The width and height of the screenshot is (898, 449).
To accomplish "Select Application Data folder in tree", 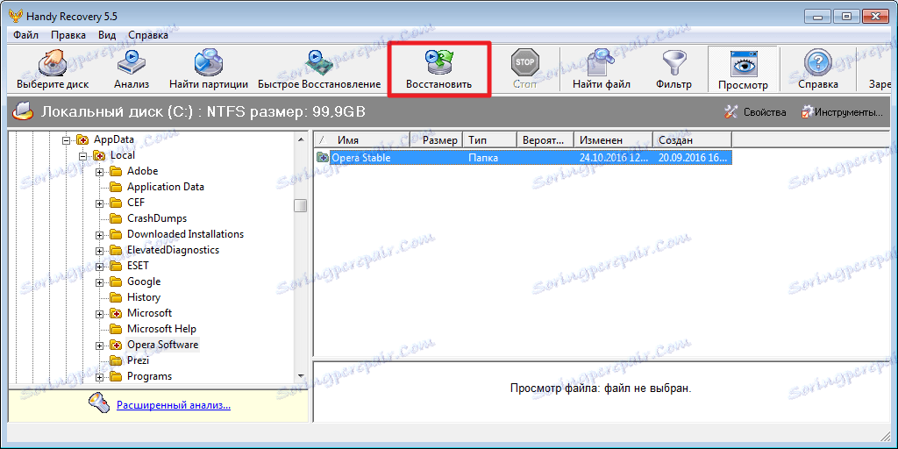I will tap(166, 187).
